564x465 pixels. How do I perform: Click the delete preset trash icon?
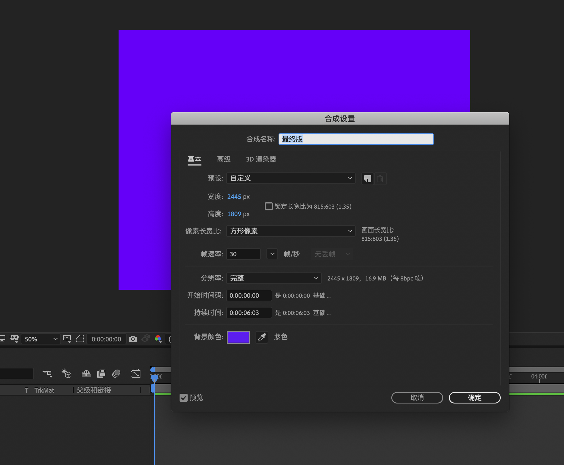pyautogui.click(x=380, y=179)
